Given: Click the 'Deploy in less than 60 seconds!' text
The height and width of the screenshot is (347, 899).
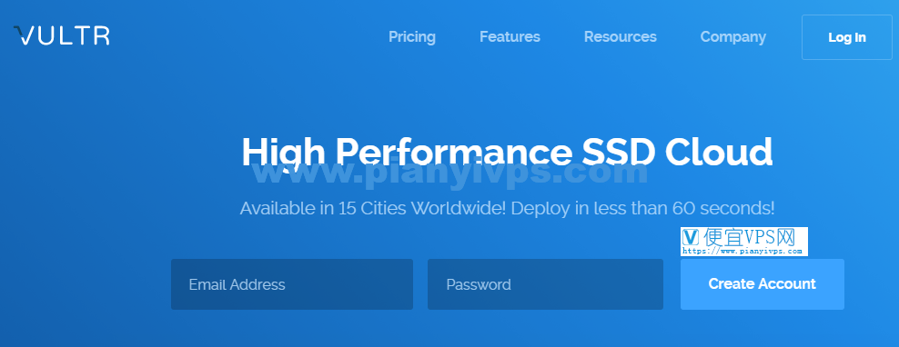Looking at the screenshot, I should coord(642,208).
